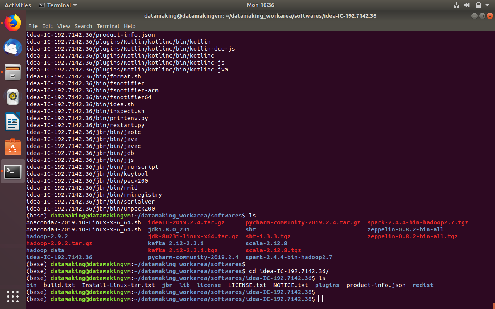Image resolution: width=495 pixels, height=309 pixels.
Task: Click the jbr/bin/unpack200 output line
Action: pyautogui.click(x=90, y=209)
